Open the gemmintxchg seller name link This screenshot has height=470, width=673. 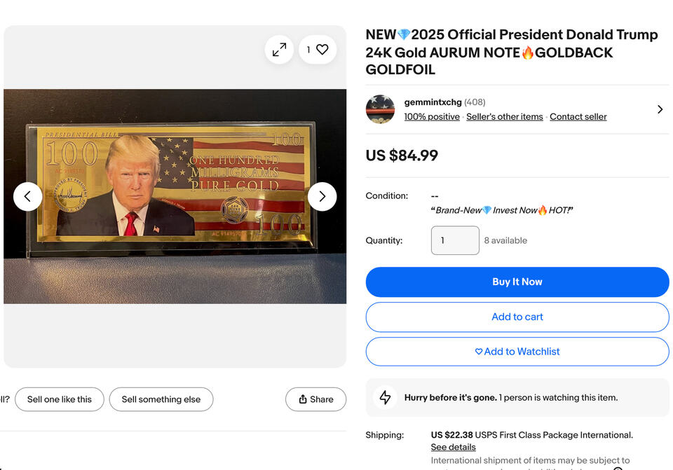click(x=433, y=102)
